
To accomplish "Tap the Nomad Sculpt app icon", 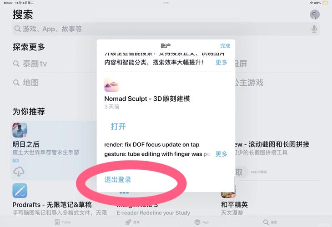I will pos(111,85).
